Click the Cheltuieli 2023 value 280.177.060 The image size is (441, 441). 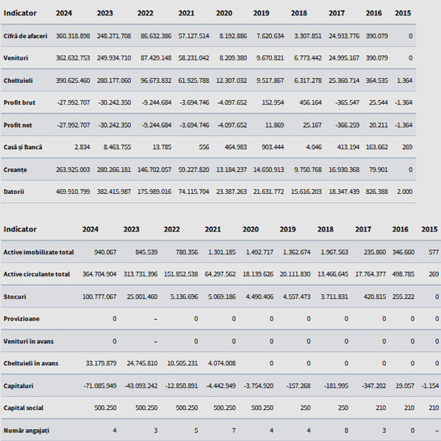[114, 81]
